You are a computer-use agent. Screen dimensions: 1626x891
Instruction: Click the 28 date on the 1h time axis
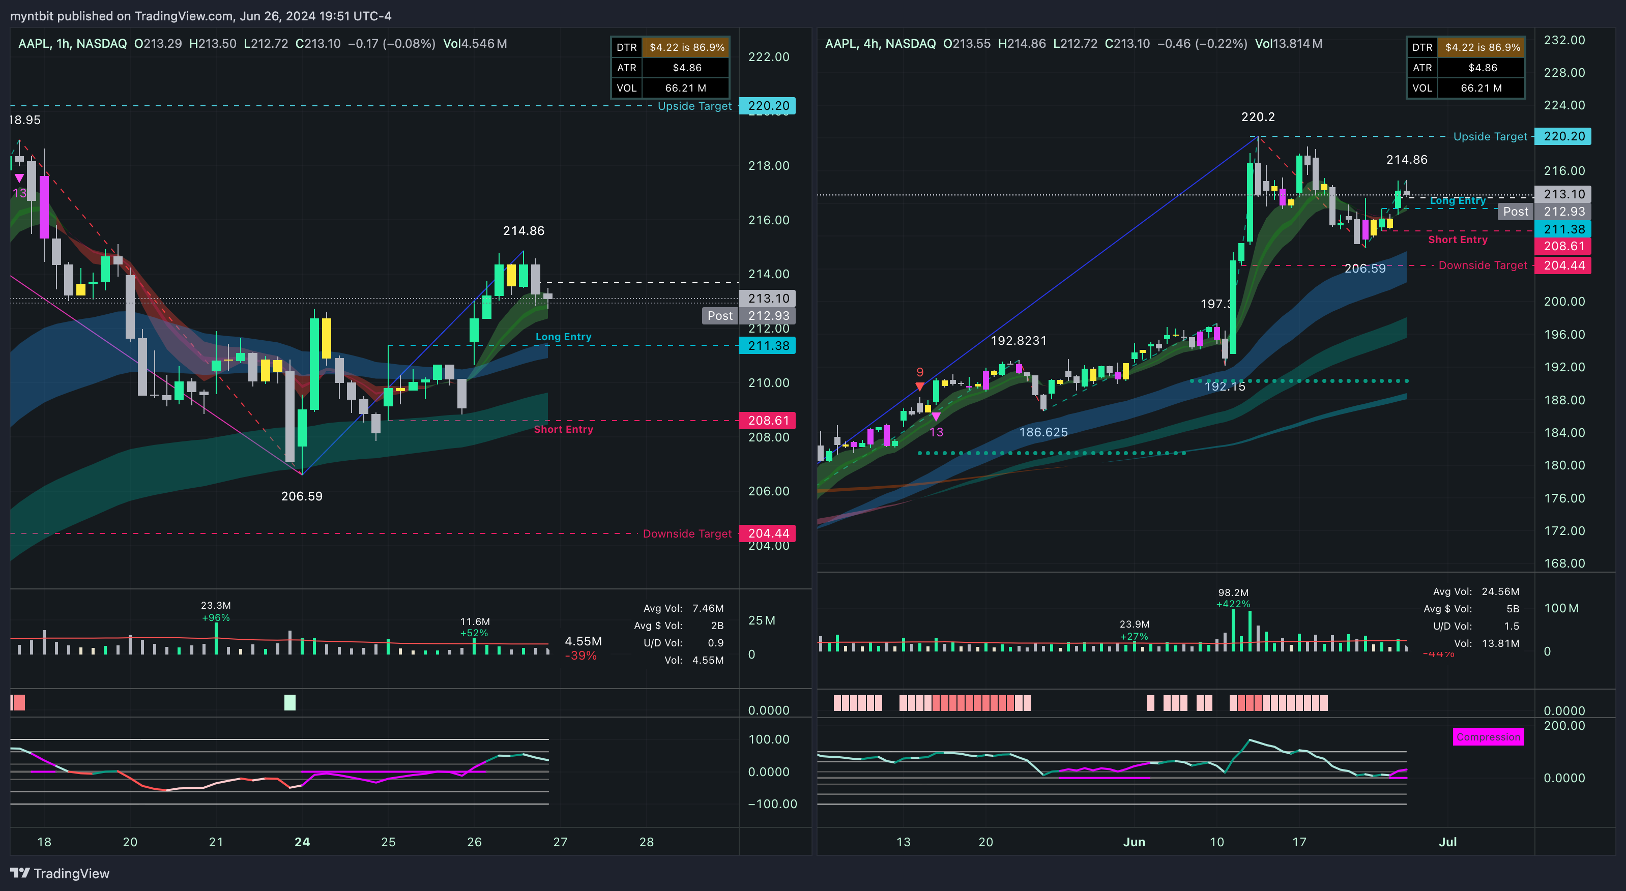(x=646, y=842)
